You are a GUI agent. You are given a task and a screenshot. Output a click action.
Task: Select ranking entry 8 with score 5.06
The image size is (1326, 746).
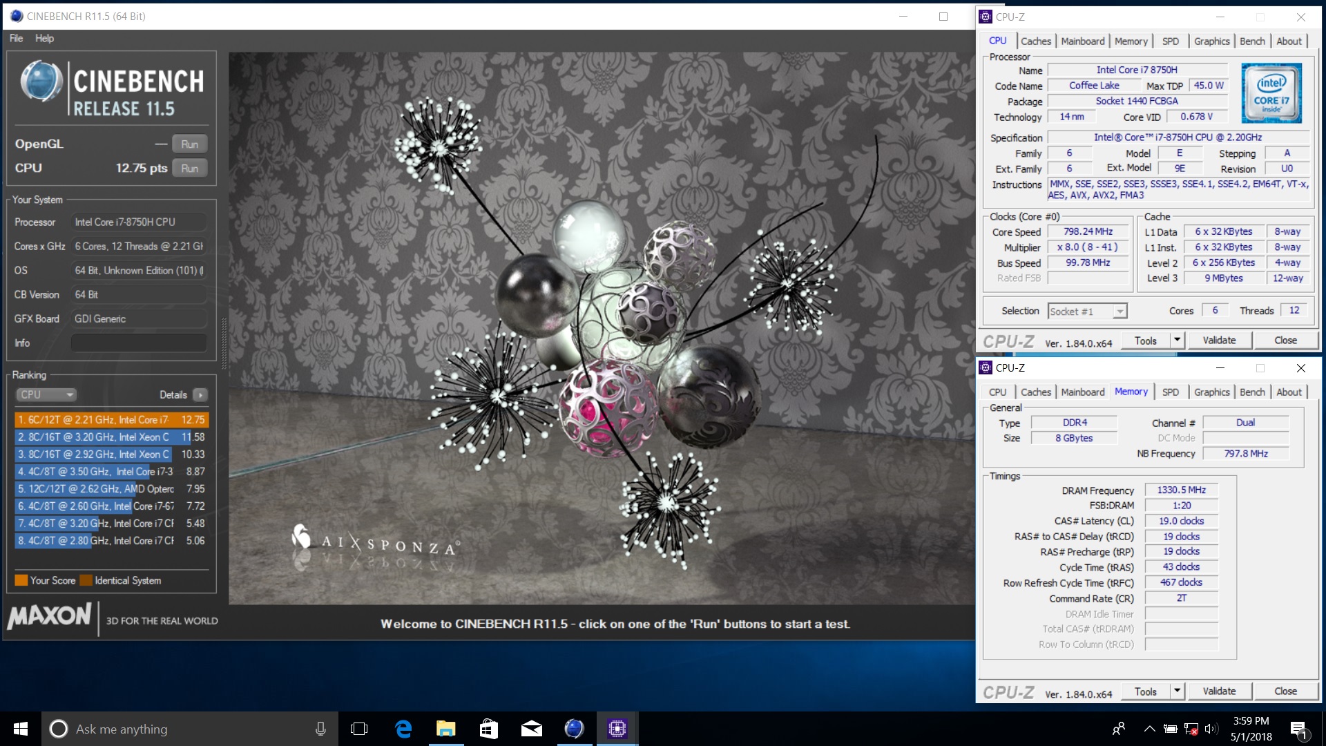[111, 541]
